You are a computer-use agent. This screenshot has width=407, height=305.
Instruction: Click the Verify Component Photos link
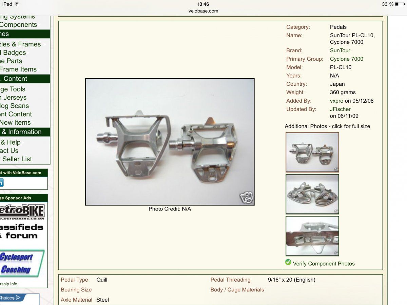click(x=324, y=264)
